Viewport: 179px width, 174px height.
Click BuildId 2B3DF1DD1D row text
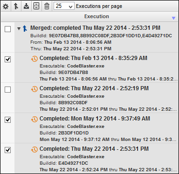(x=64, y=133)
